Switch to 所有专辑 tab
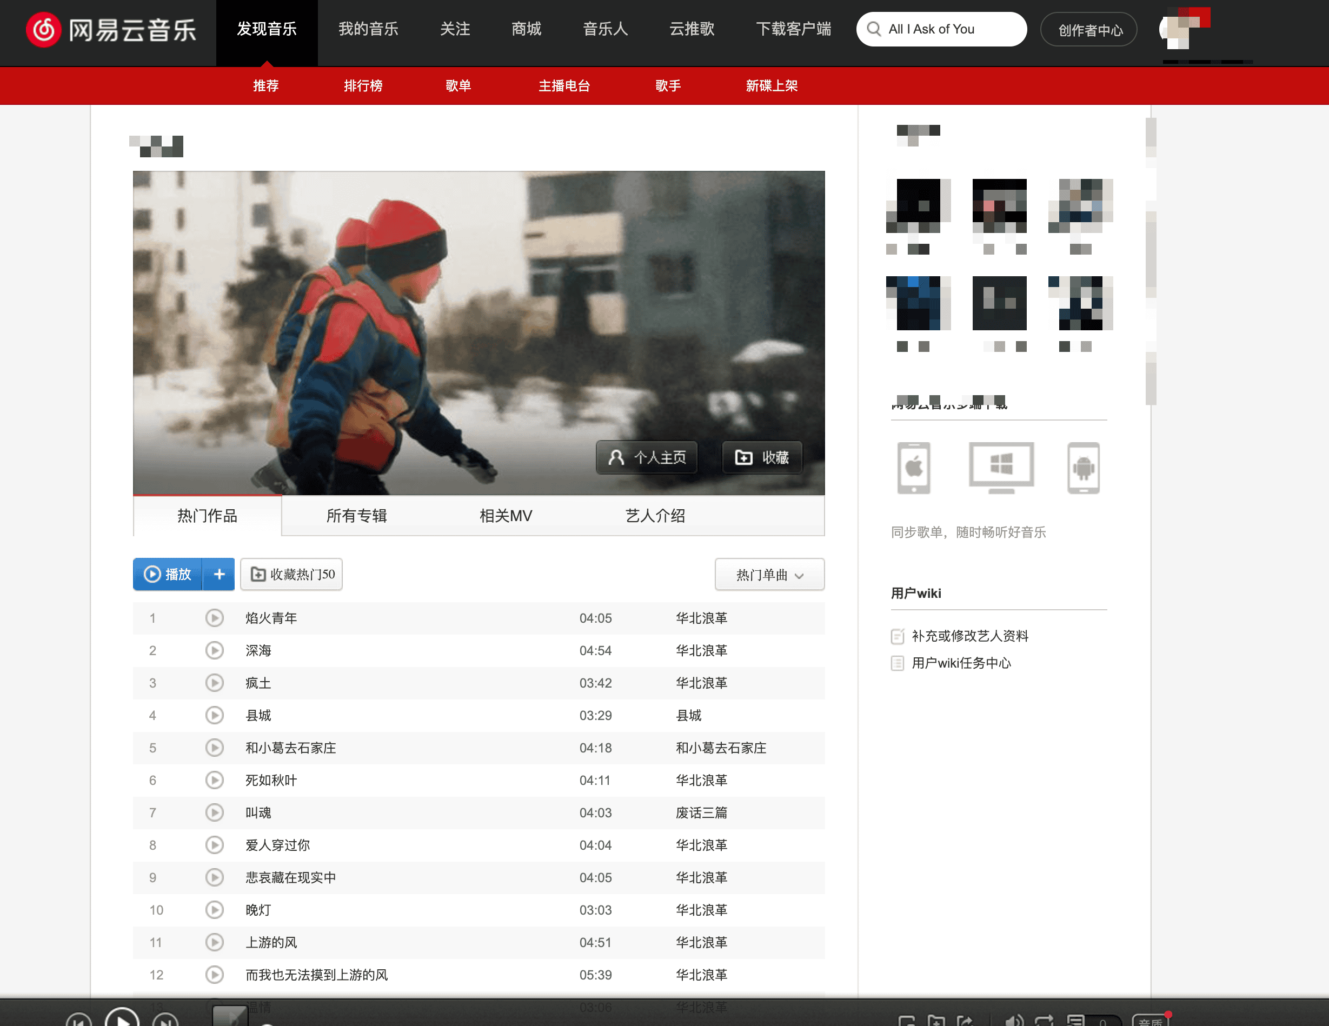The width and height of the screenshot is (1329, 1026). (357, 516)
